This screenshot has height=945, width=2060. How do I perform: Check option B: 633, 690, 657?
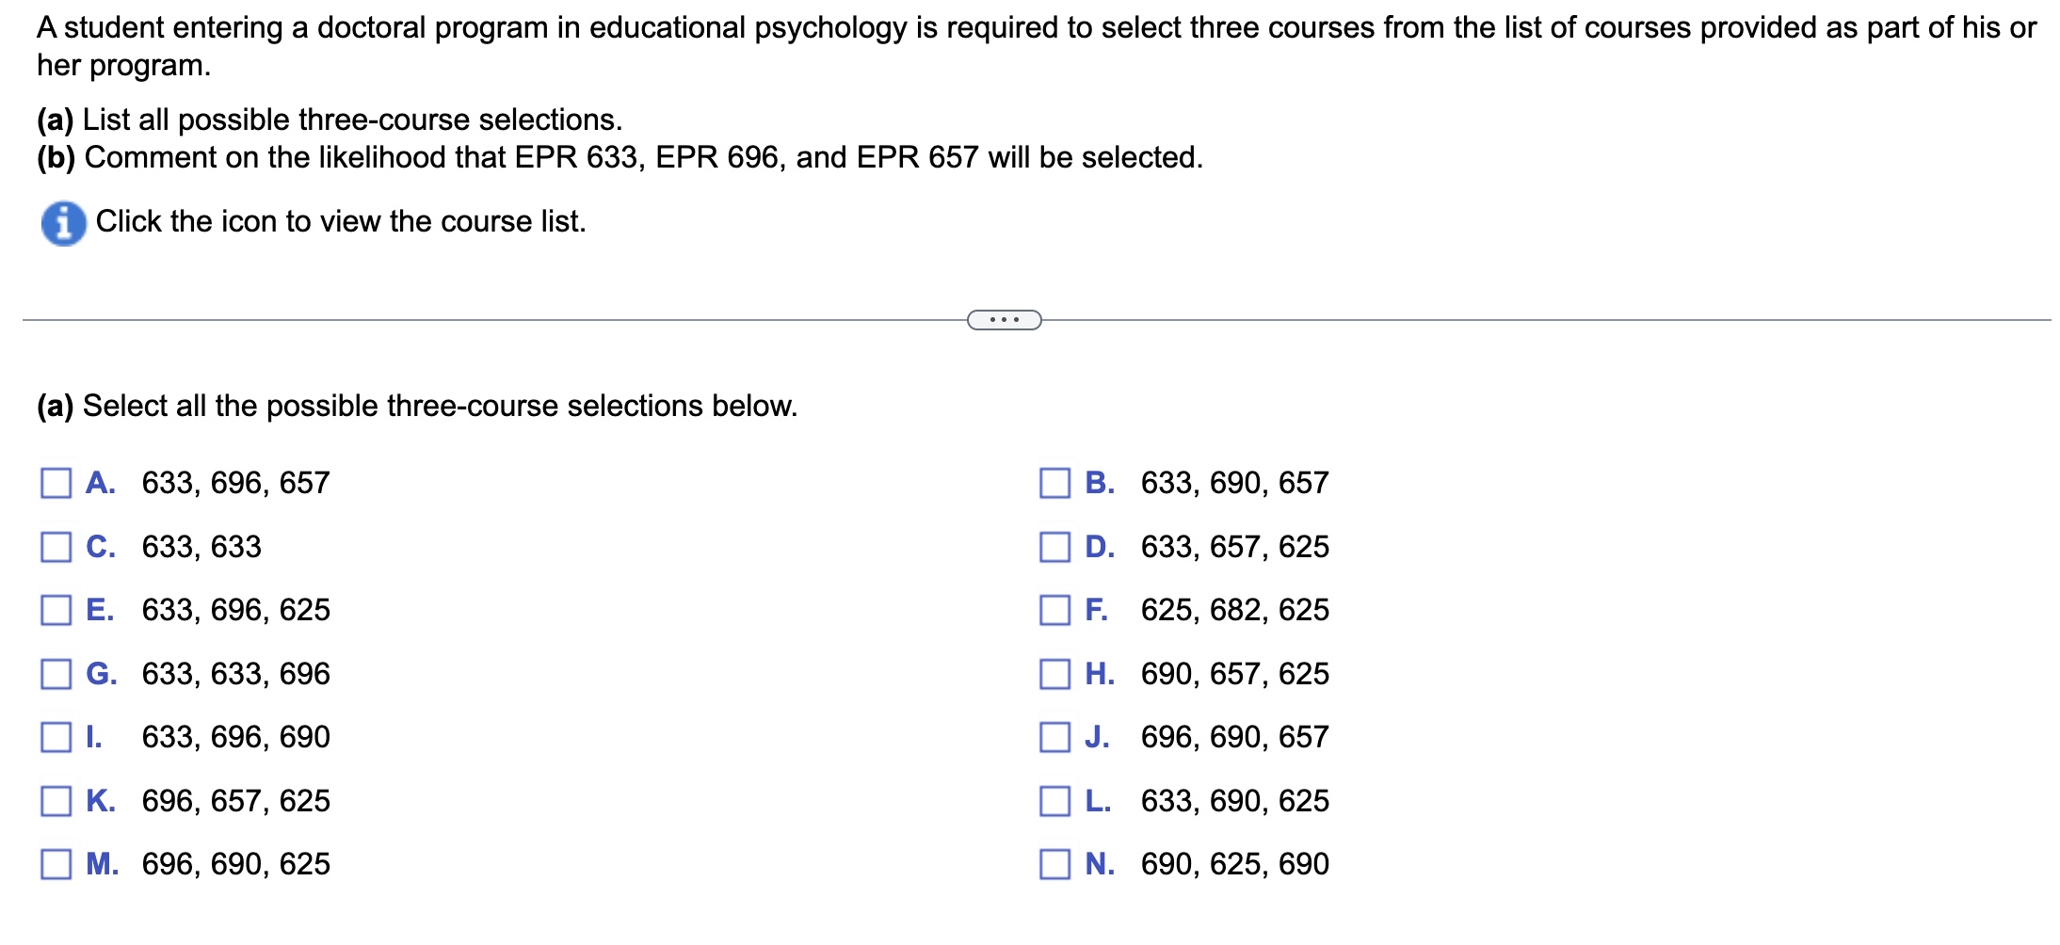pyautogui.click(x=1054, y=483)
